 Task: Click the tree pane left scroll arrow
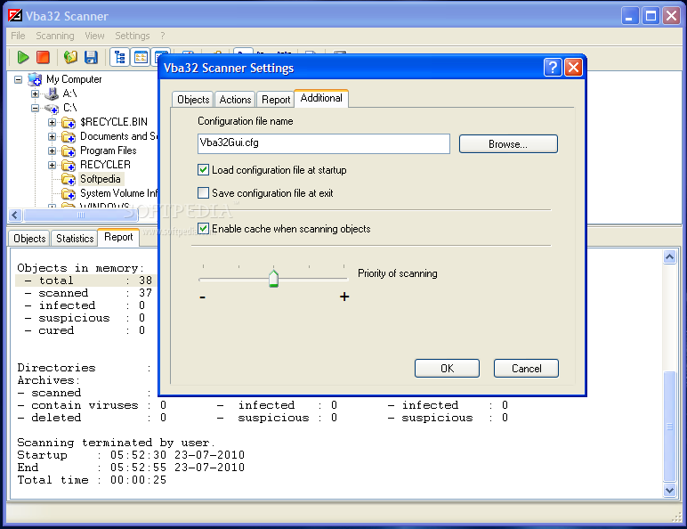(15, 215)
